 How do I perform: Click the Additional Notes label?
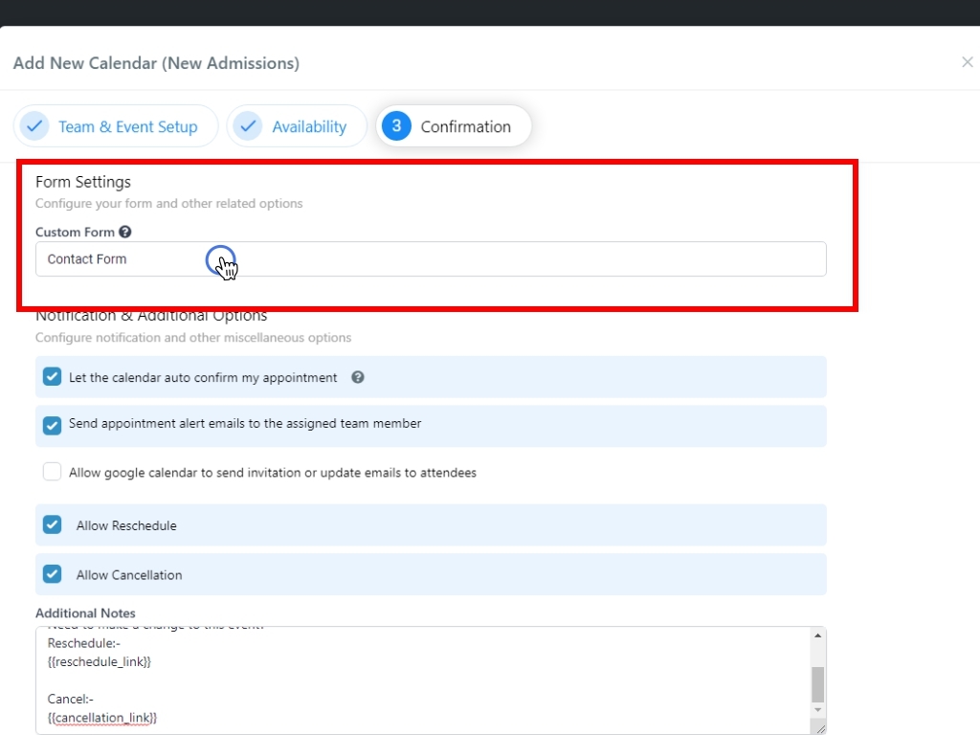85,613
